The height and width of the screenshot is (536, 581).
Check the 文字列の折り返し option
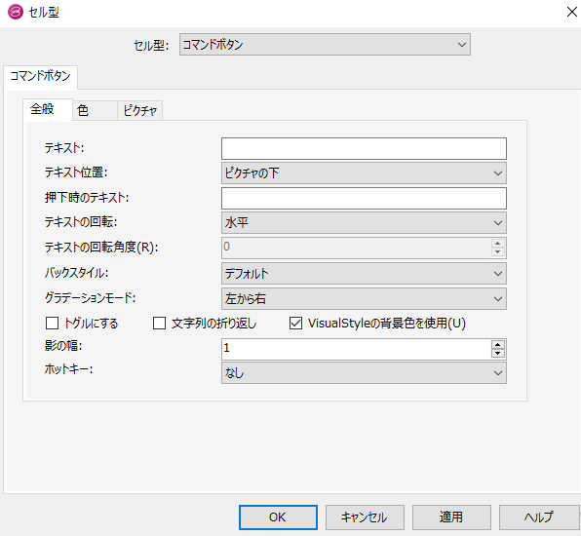pos(159,323)
